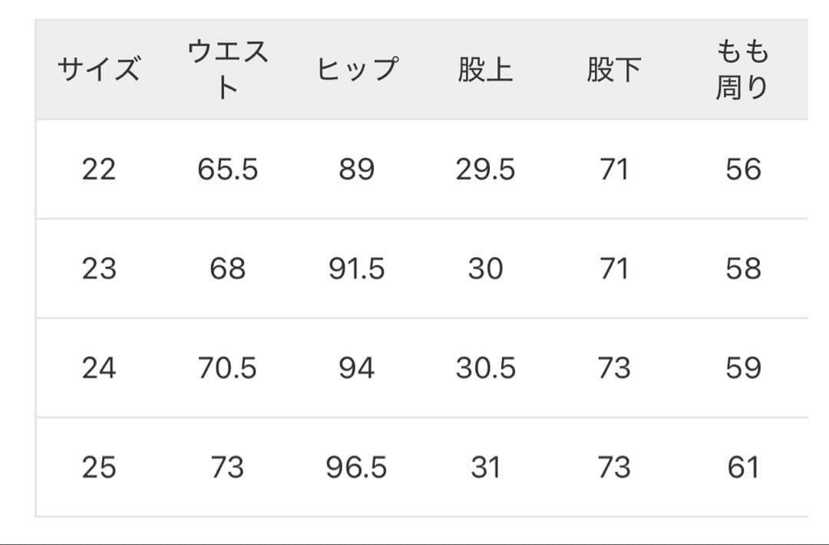Click the ウエスト column header
The image size is (829, 545).
click(x=228, y=70)
